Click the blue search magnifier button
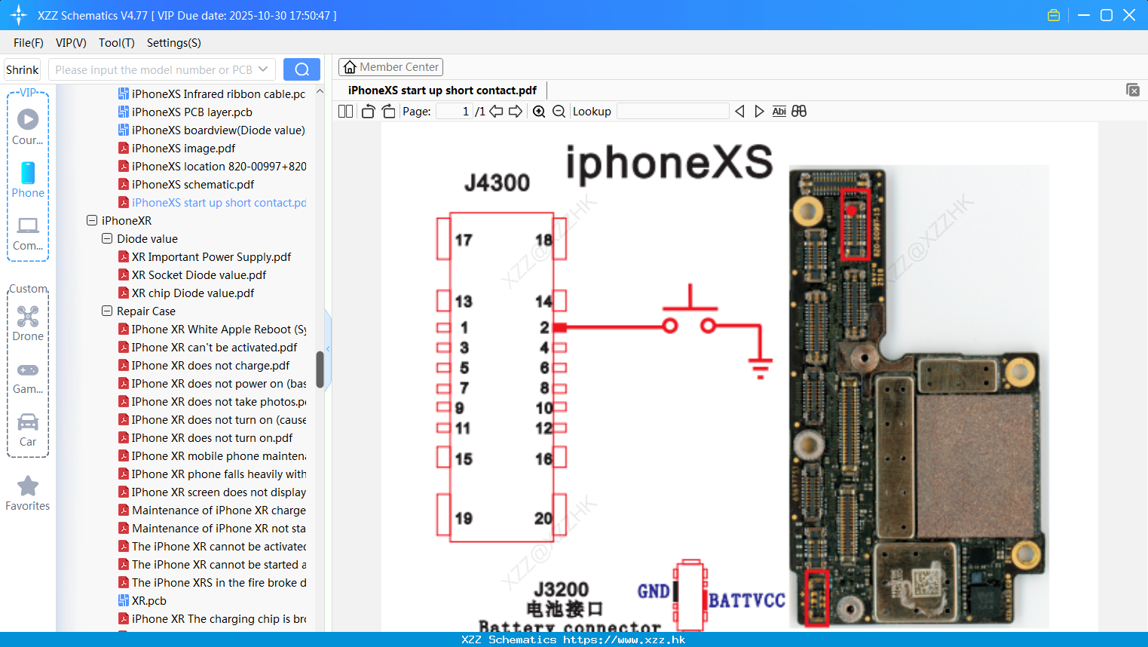This screenshot has width=1148, height=647. (302, 69)
